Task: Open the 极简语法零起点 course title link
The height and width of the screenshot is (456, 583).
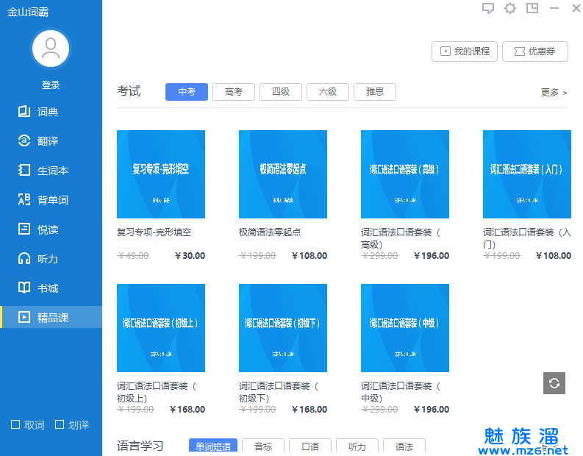Action: click(x=270, y=232)
